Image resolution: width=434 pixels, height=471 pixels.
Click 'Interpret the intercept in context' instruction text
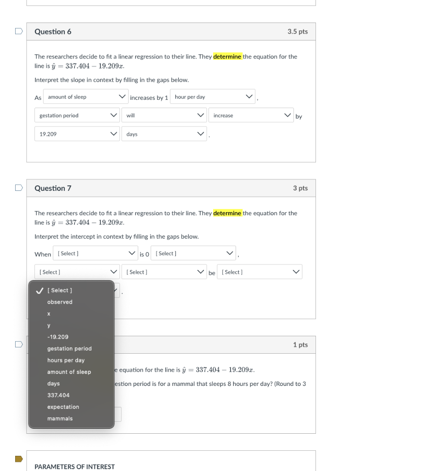pos(116,236)
